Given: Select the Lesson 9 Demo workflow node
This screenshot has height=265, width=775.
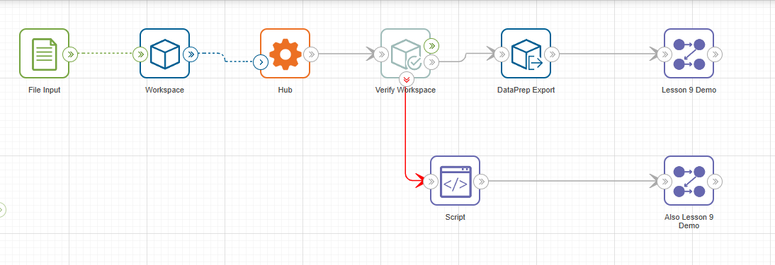Looking at the screenshot, I should tap(689, 53).
